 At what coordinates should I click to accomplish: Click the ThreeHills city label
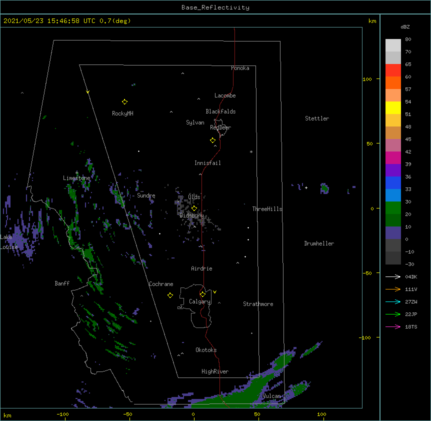pyautogui.click(x=267, y=209)
